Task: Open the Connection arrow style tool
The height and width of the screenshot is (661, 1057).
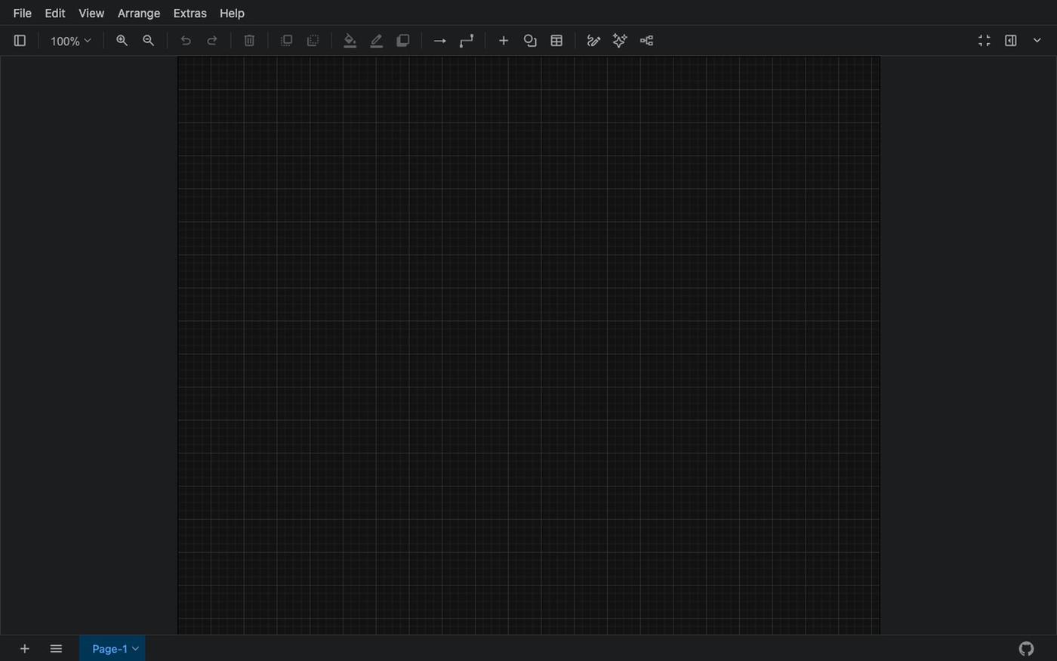Action: click(x=440, y=41)
